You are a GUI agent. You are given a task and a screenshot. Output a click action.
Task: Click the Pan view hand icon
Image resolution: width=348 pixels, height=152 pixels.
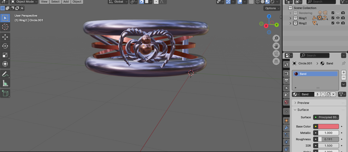(276, 46)
